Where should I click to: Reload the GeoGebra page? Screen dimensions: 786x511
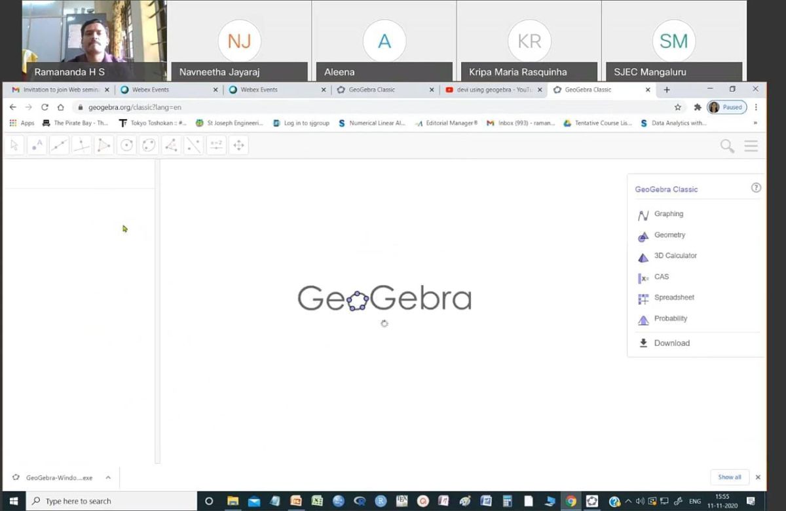click(45, 107)
